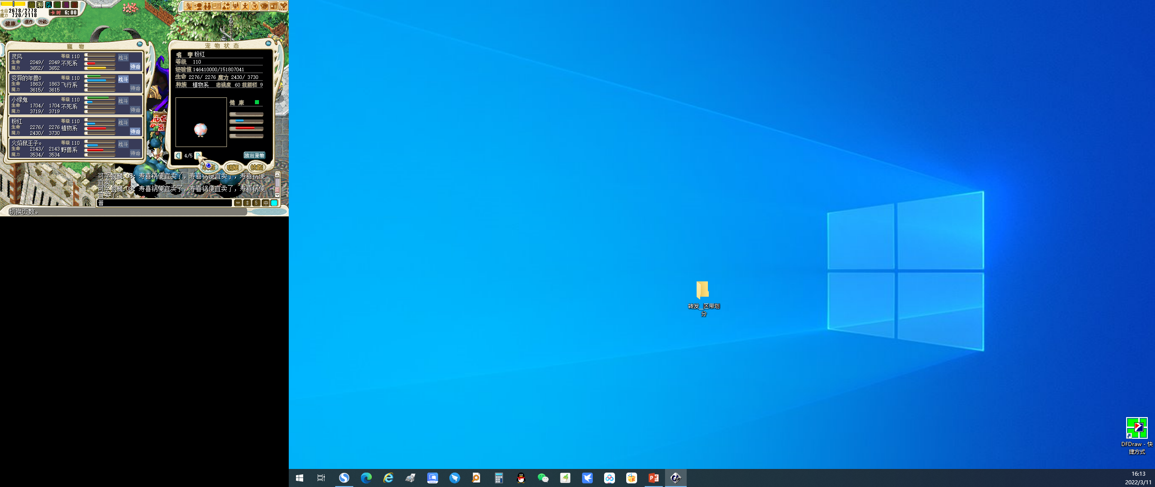This screenshot has height=487, width=1155.
Task: Click the potion flask icon in top toolbar
Action: (x=254, y=6)
